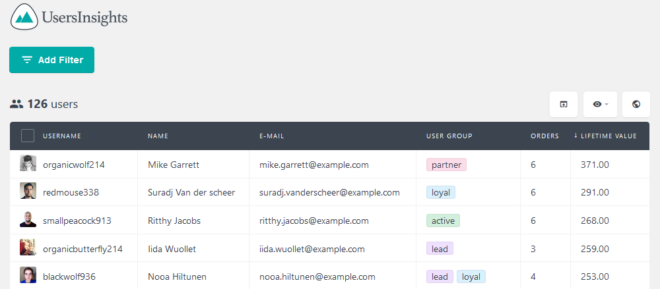Click email suradj.vanderscheer@example.com
Image resolution: width=660 pixels, height=289 pixels.
tap(329, 193)
